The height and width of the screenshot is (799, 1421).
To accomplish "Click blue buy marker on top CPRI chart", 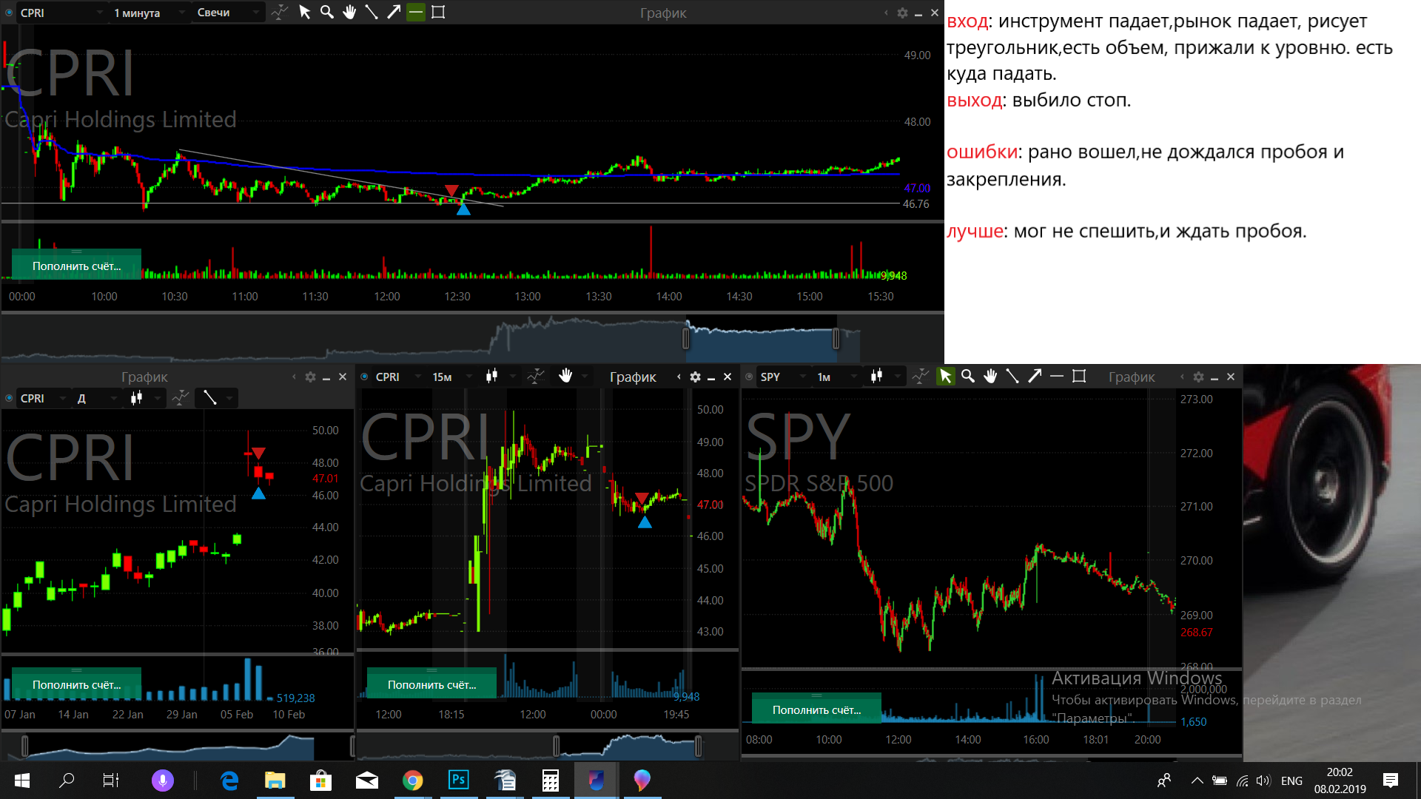I will [x=463, y=209].
